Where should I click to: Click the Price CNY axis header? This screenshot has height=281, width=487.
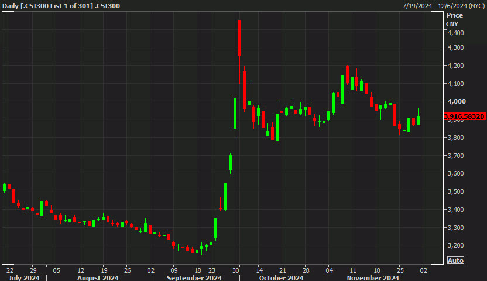click(x=454, y=19)
